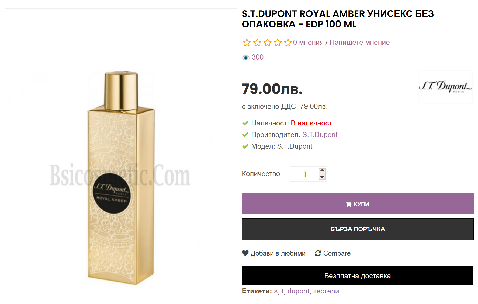Click the Compare refresh arrows icon
The height and width of the screenshot is (304, 478).
[318, 253]
